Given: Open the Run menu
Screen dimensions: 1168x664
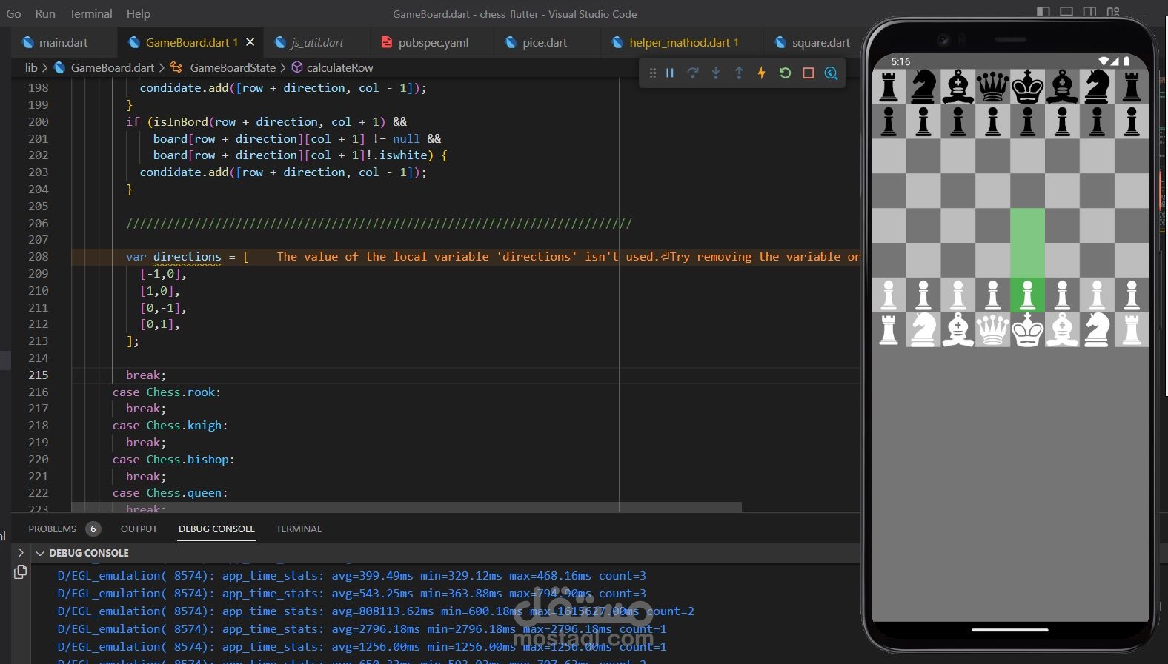Looking at the screenshot, I should coord(45,13).
